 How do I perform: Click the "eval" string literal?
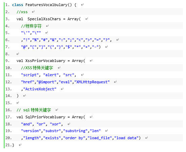pos(65,82)
